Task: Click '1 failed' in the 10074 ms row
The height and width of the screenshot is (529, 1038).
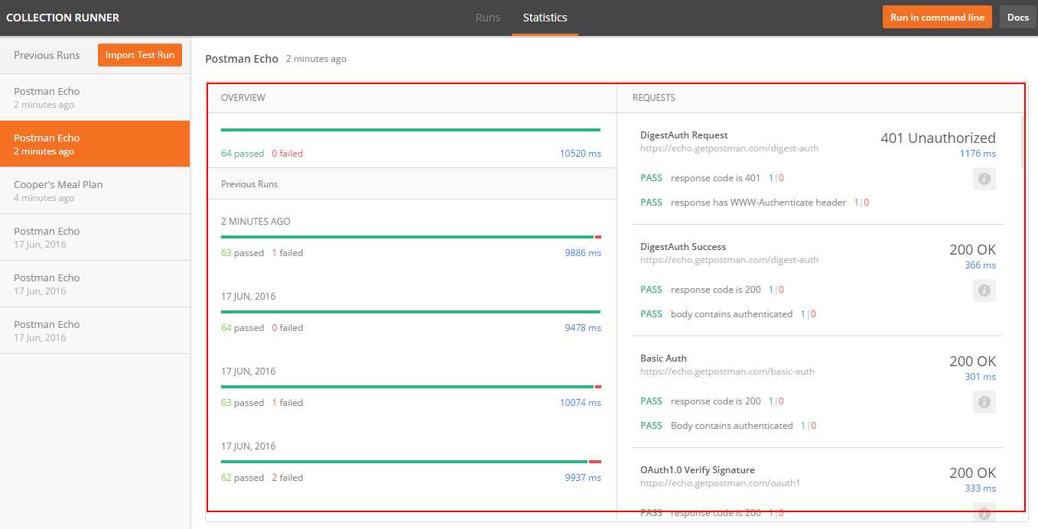Action: 288,403
